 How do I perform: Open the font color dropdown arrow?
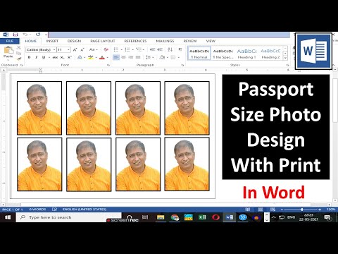click(107, 57)
